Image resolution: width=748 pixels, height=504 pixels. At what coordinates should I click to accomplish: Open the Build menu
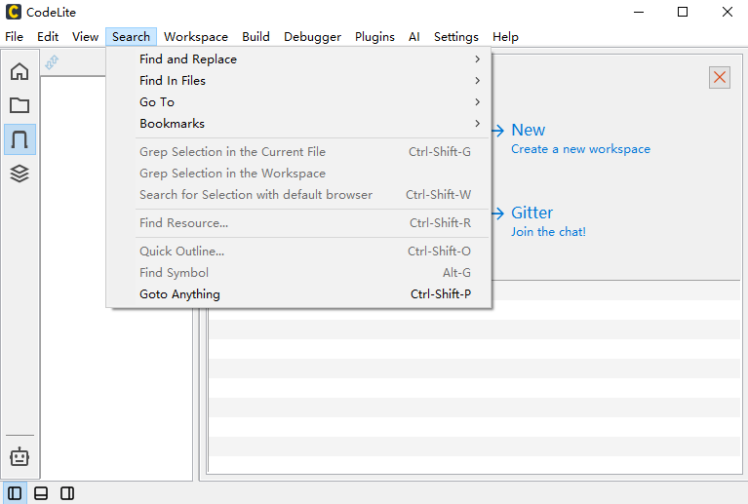tap(256, 37)
